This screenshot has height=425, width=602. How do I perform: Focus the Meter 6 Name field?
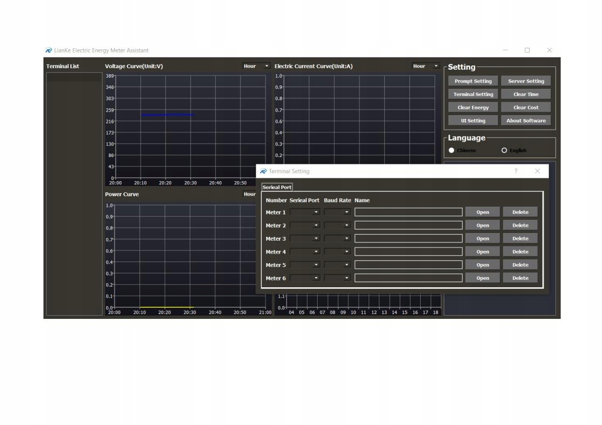click(x=408, y=278)
